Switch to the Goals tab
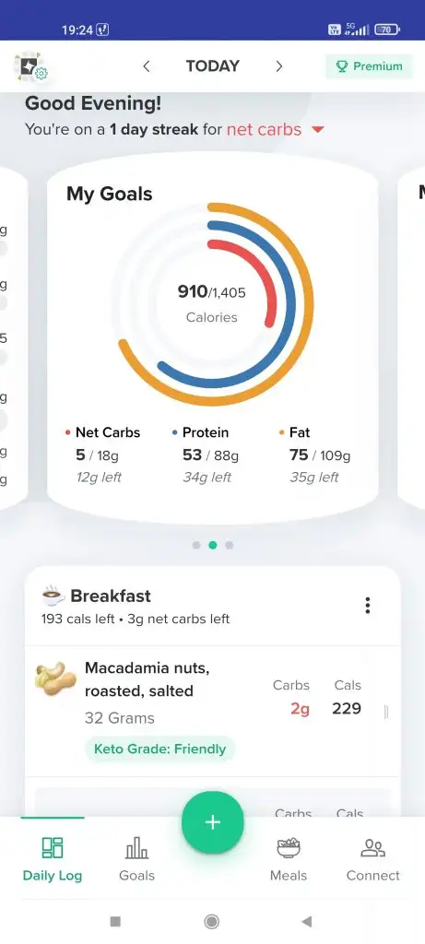425x944 pixels. point(136,858)
